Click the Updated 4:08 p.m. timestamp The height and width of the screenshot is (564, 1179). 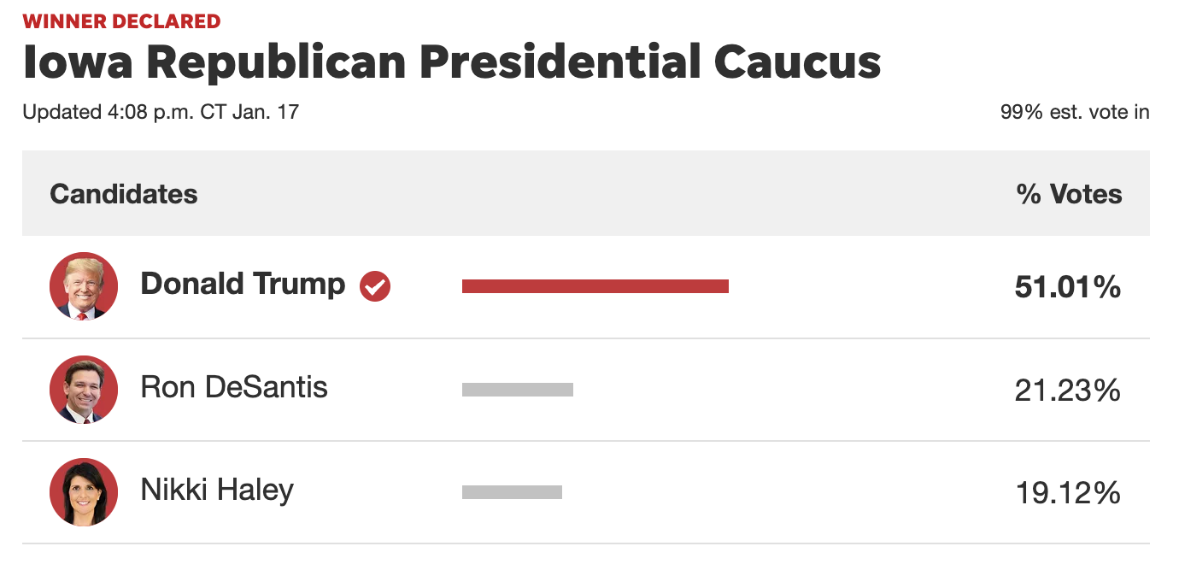click(x=161, y=112)
